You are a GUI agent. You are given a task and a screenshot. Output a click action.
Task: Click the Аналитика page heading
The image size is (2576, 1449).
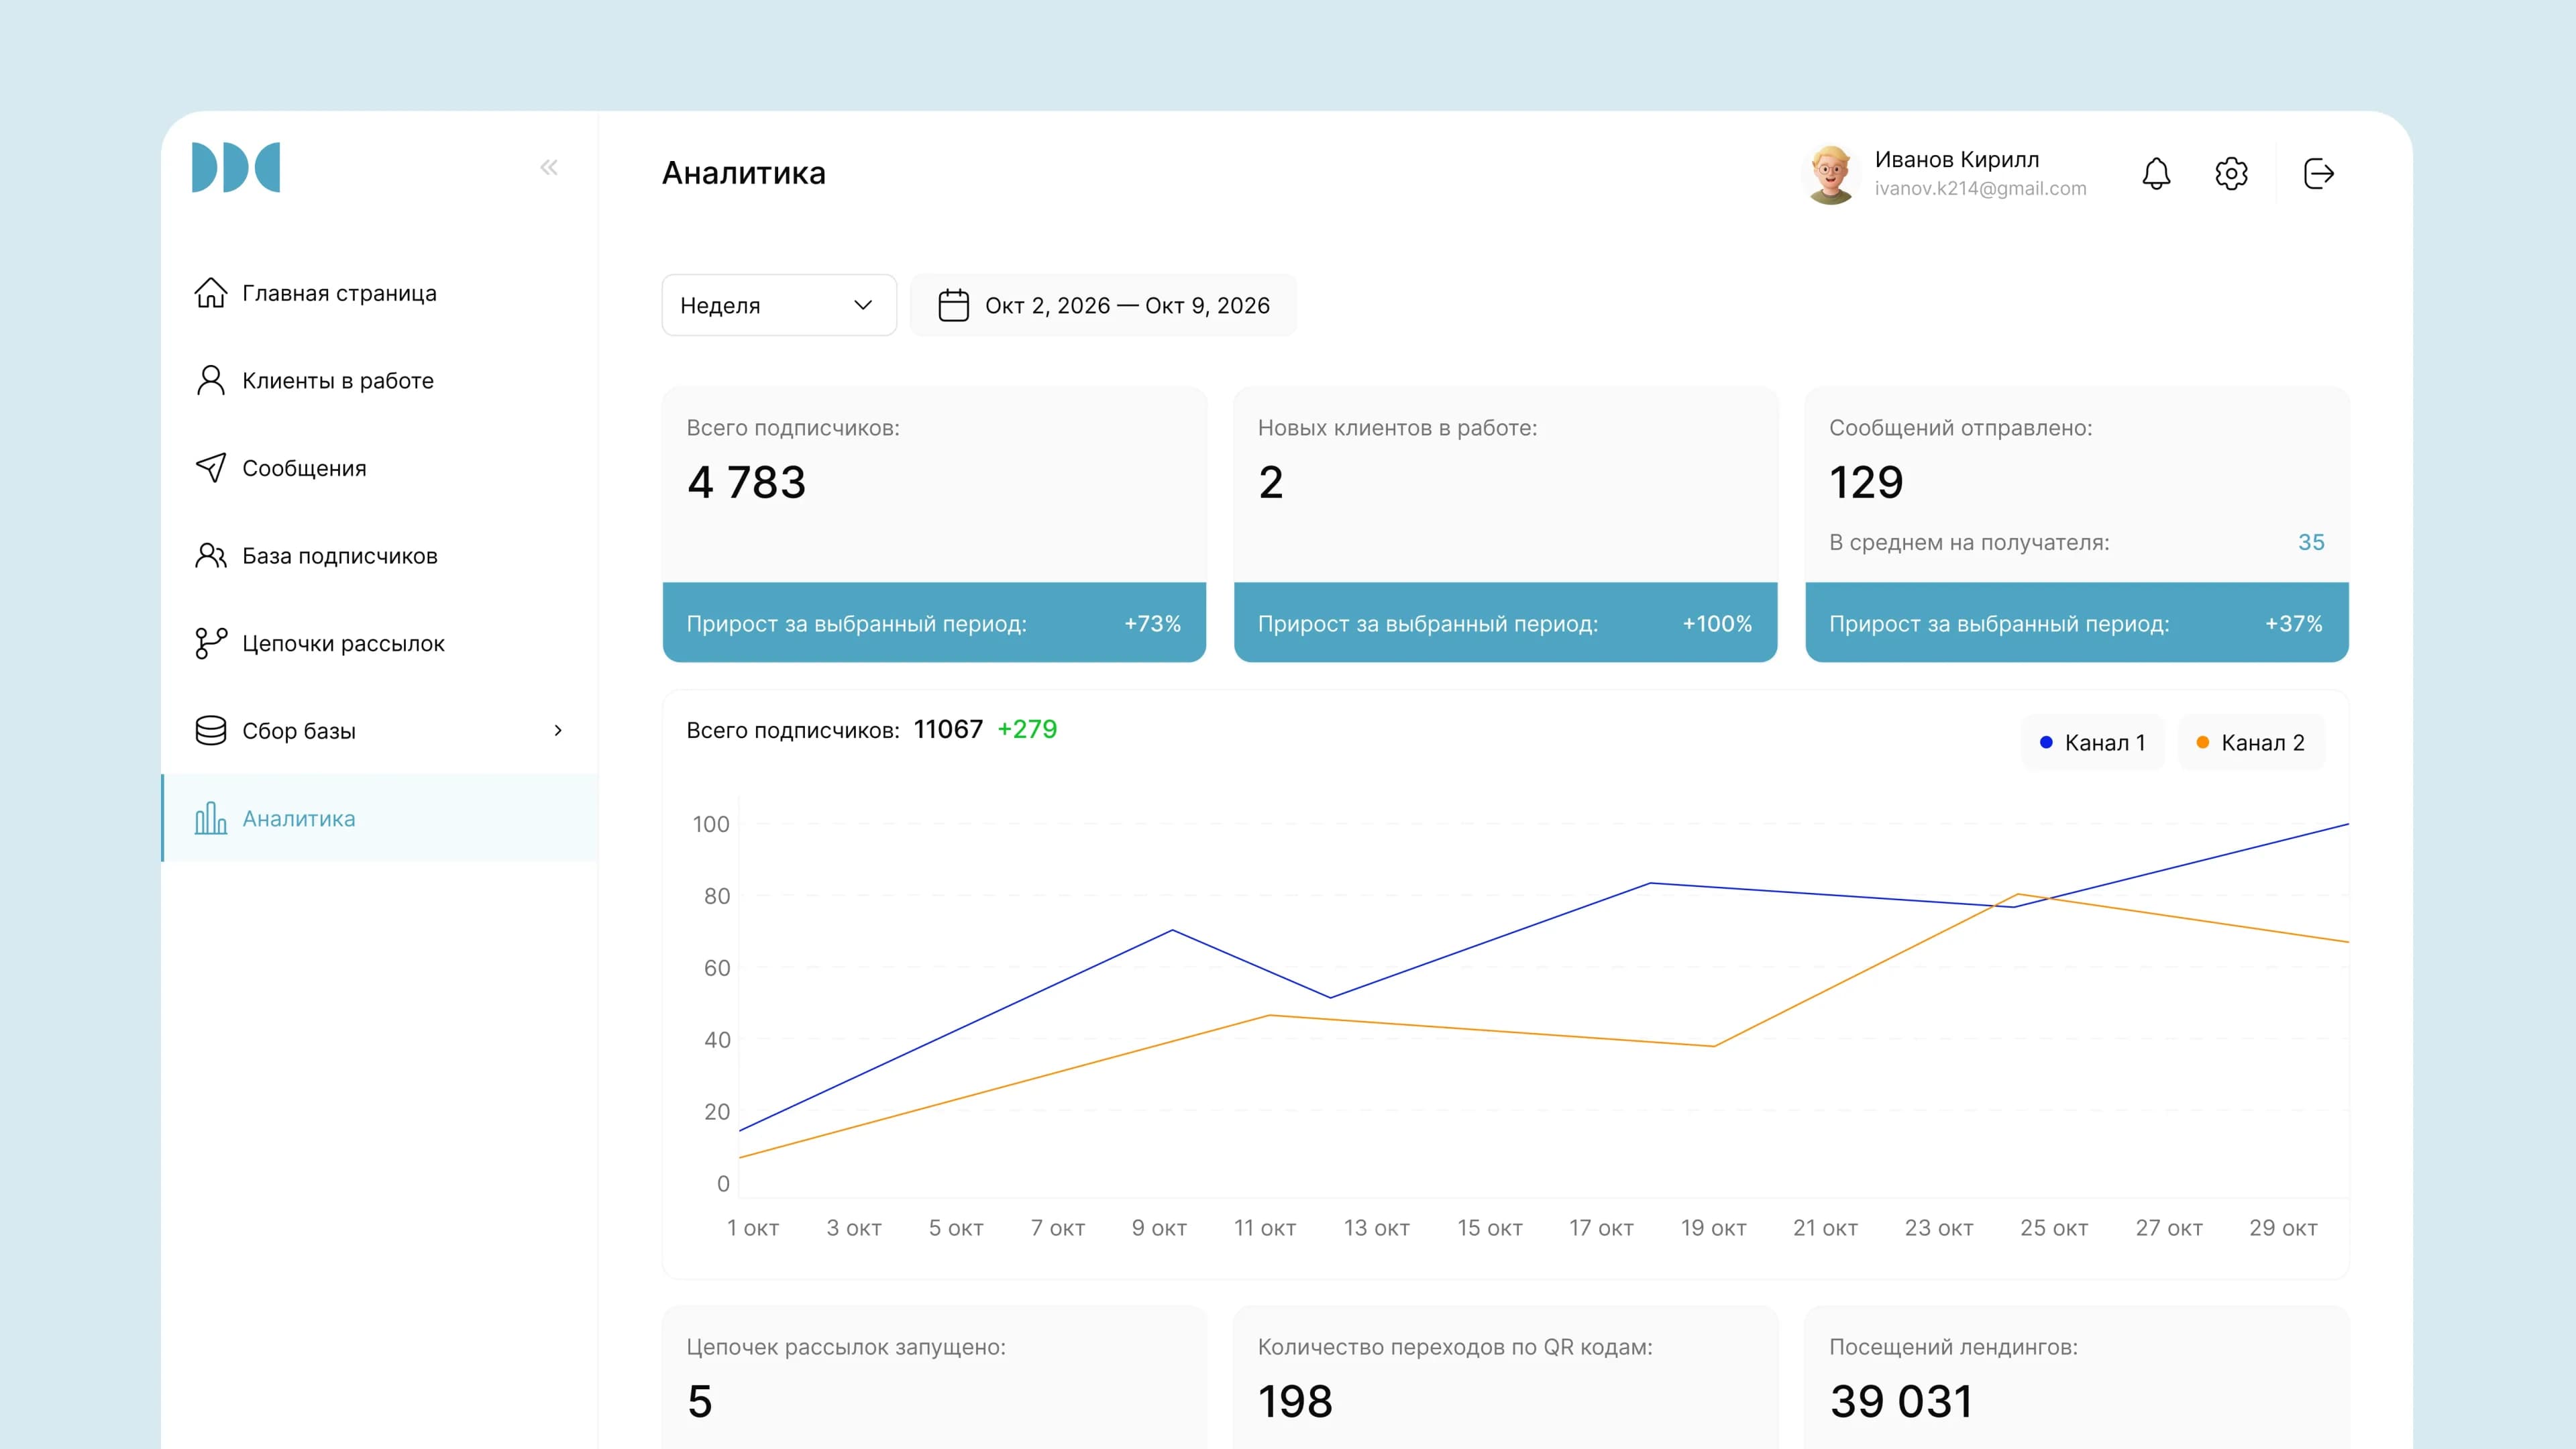[x=743, y=173]
